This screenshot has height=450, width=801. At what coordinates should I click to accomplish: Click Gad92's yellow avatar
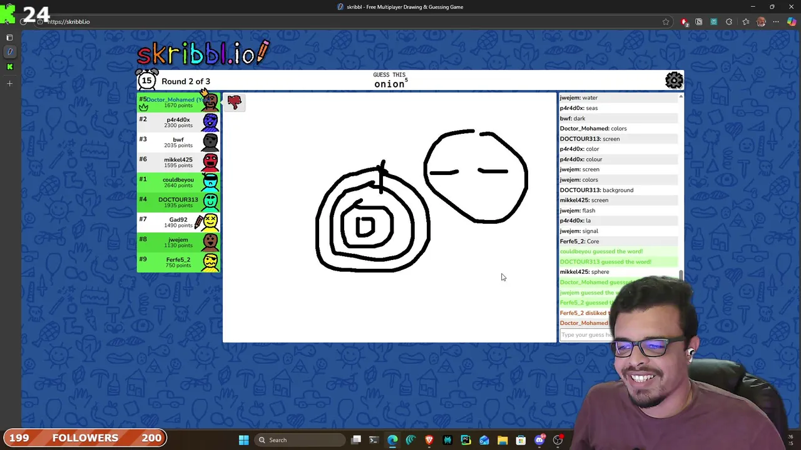pyautogui.click(x=210, y=222)
